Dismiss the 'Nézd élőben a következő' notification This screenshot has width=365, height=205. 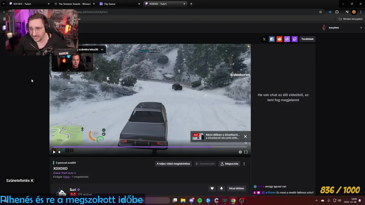[245, 136]
